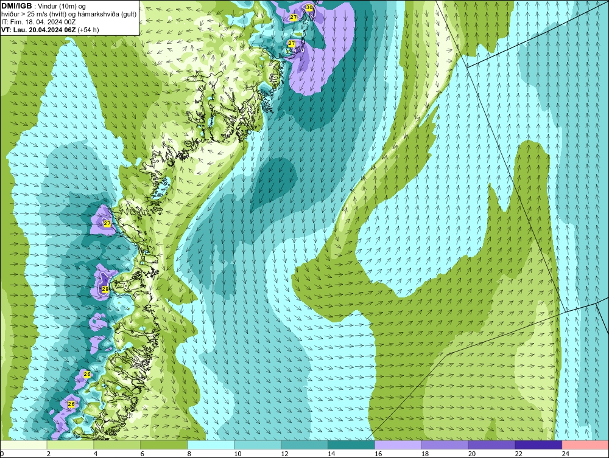Click the 'IT: Fim. 18. 04. 2024 00Z' line
This screenshot has height=458, width=609.
pos(38,22)
